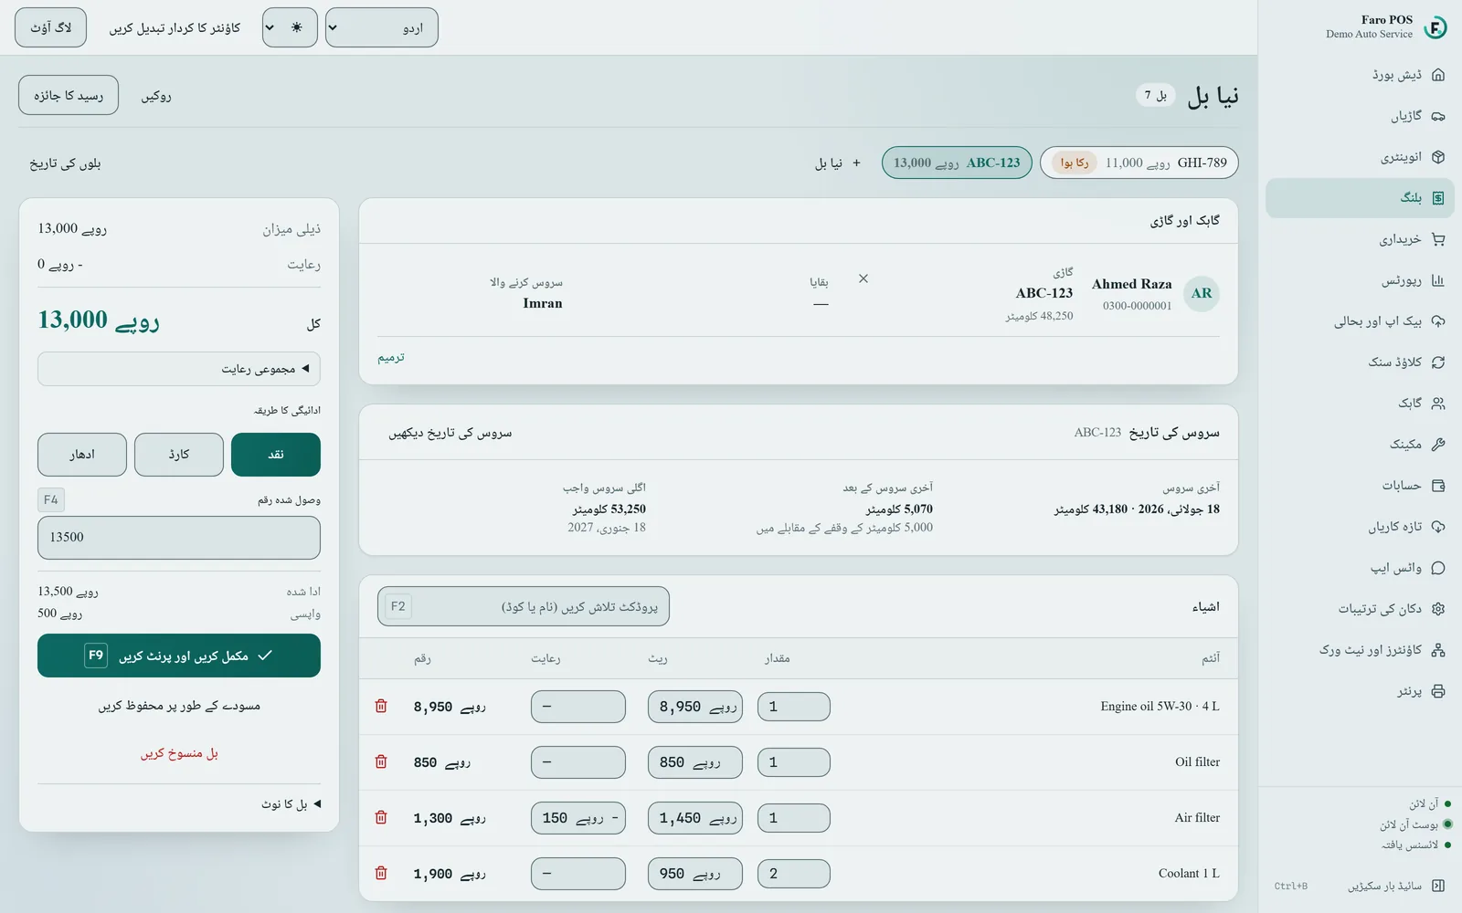1462x913 pixels.
Task: Select cash (نقد) payment method
Action: tap(276, 455)
